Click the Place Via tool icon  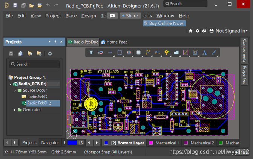click(167, 53)
